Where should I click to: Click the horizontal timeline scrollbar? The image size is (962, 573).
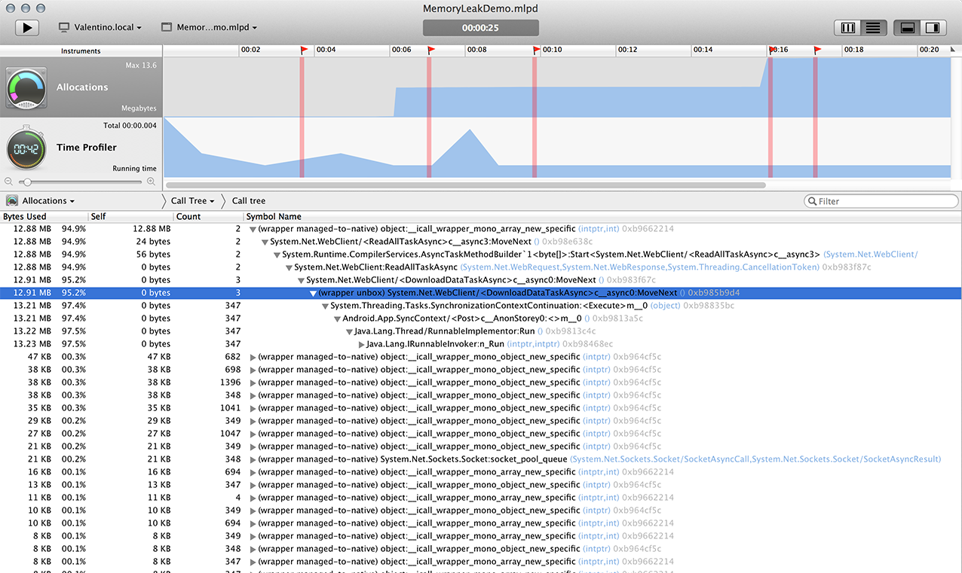click(466, 184)
